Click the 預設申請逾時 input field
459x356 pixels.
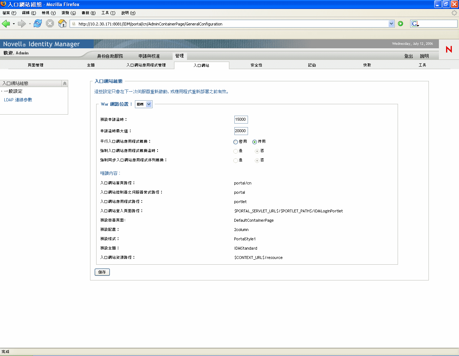[x=241, y=120]
